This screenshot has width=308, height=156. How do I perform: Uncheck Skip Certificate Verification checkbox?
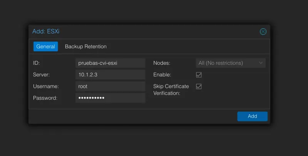click(199, 86)
